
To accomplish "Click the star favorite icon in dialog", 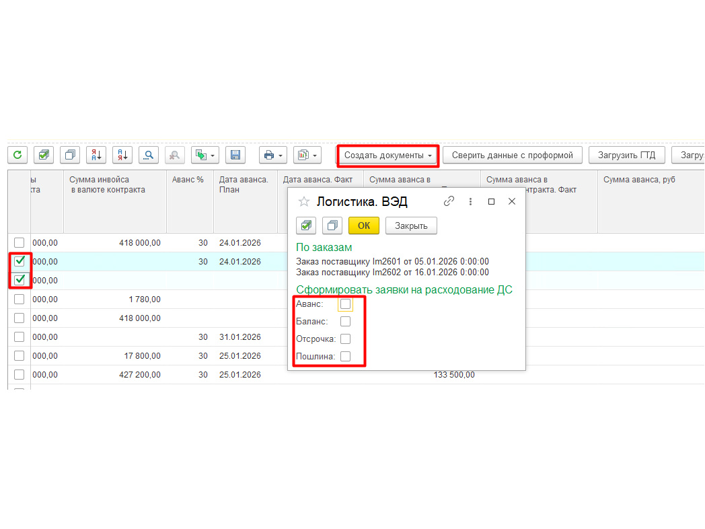I will (x=304, y=201).
